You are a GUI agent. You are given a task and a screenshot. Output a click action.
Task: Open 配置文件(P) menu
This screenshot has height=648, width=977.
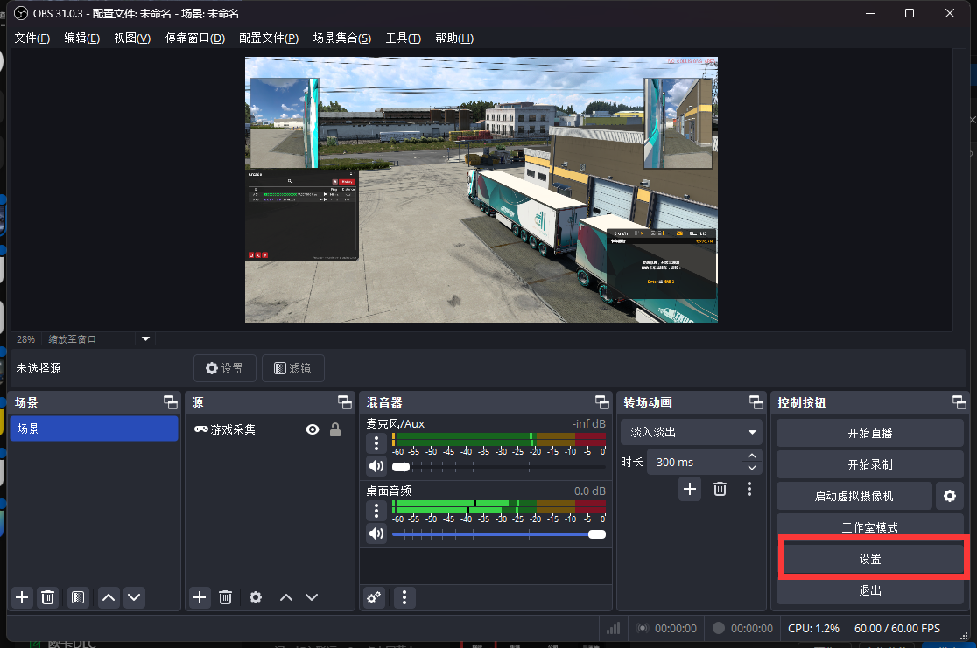pos(269,38)
